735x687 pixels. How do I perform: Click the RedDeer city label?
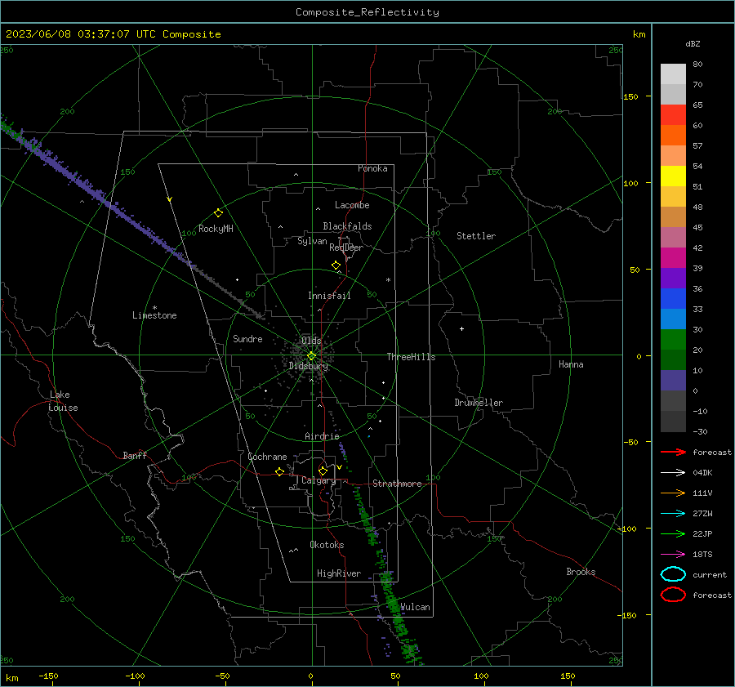(346, 248)
